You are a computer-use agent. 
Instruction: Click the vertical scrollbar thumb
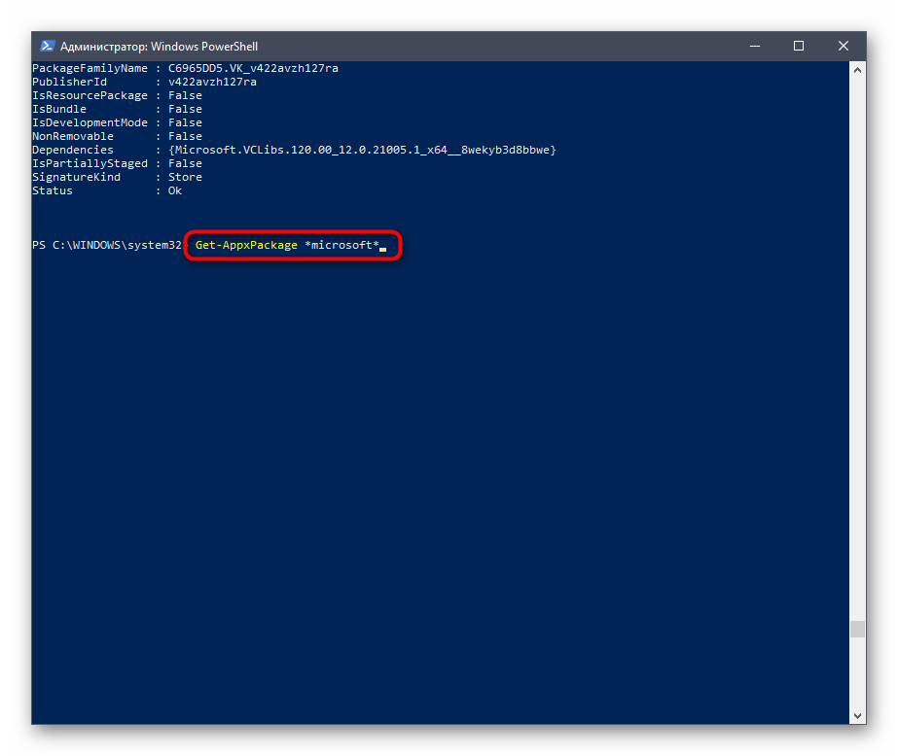coord(857,630)
